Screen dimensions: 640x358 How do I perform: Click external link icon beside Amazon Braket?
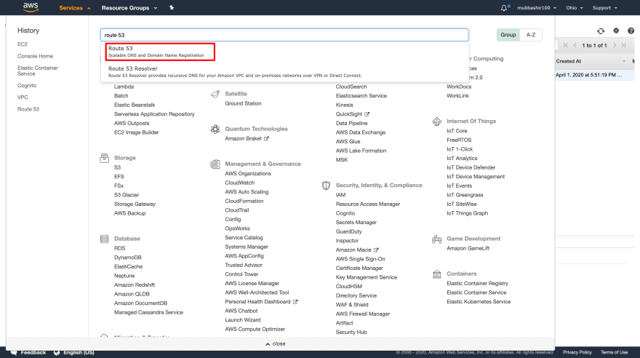pyautogui.click(x=266, y=139)
